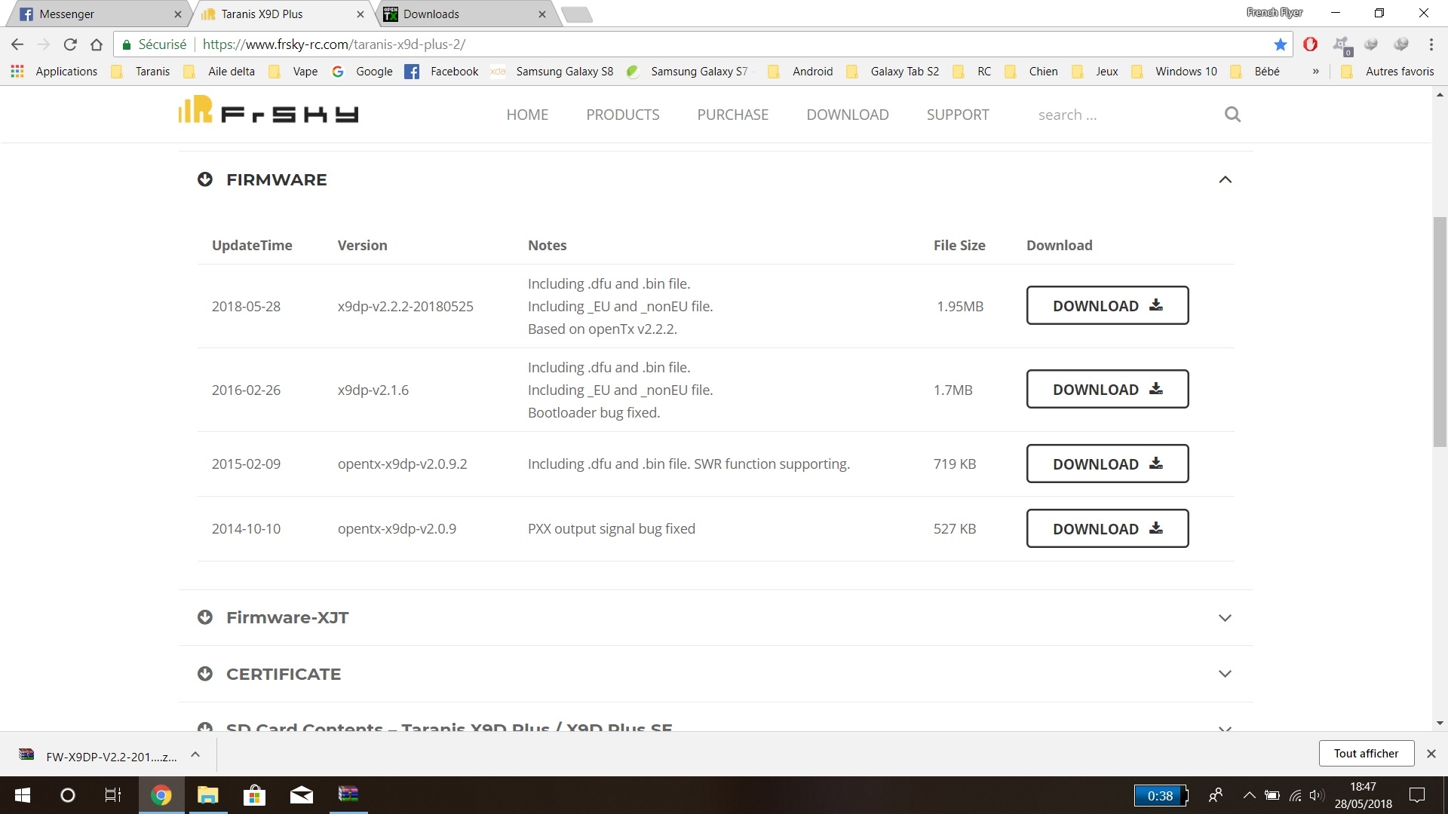Open the Samsung Galaxy S8 bookmark

point(552,72)
